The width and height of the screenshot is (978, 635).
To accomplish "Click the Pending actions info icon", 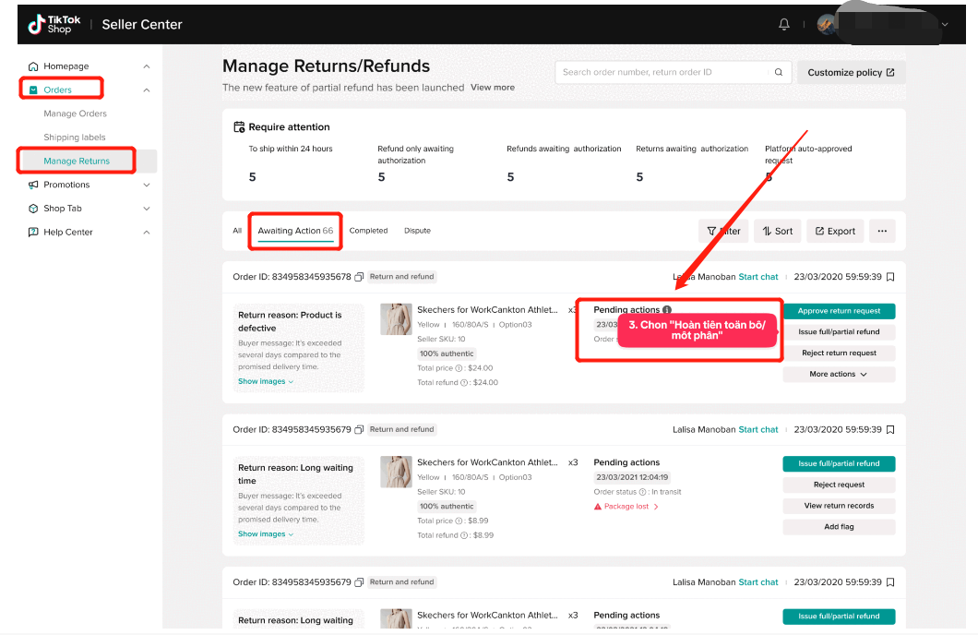I will 667,310.
